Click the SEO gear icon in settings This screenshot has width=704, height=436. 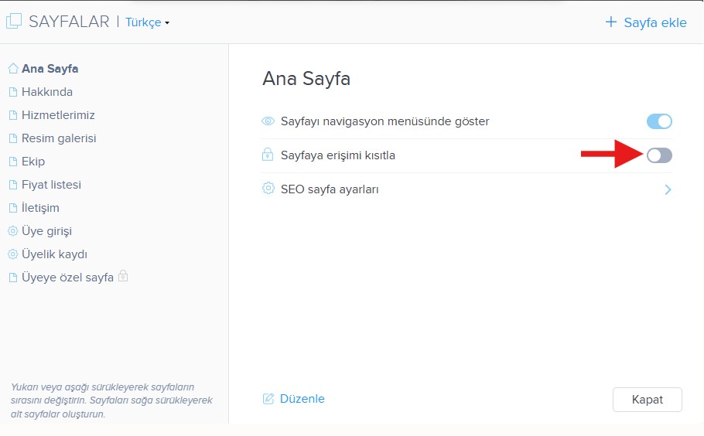(x=268, y=189)
